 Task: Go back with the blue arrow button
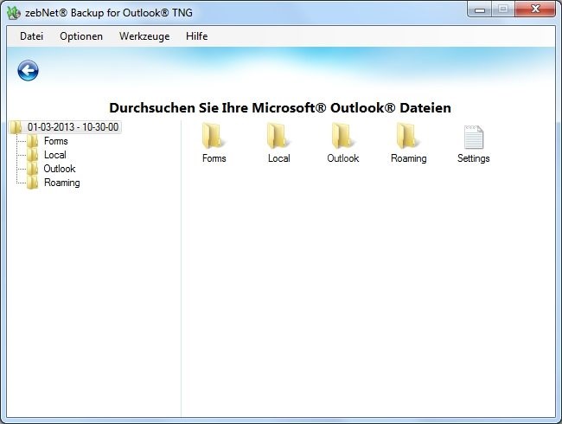pos(28,70)
